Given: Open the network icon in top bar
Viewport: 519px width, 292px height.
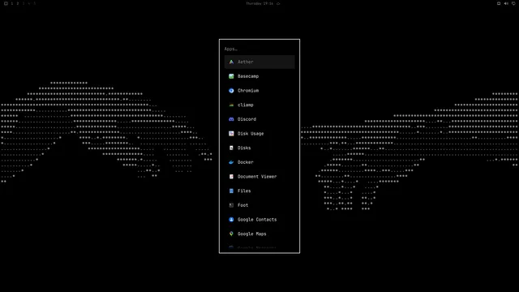Looking at the screenshot, I should [499, 3].
